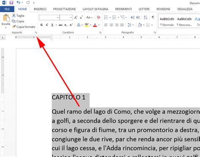Center the paragraph text
200x157 pixels.
(x=111, y=25)
